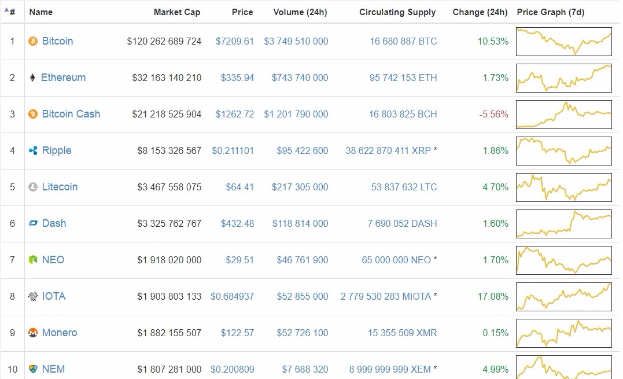Click Bitcoin Cash change -5.56%
Image resolution: width=623 pixels, height=379 pixels.
point(494,114)
